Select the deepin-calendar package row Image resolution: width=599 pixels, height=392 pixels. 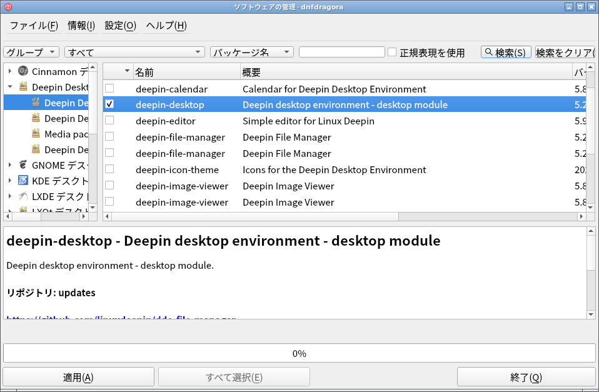(x=345, y=89)
